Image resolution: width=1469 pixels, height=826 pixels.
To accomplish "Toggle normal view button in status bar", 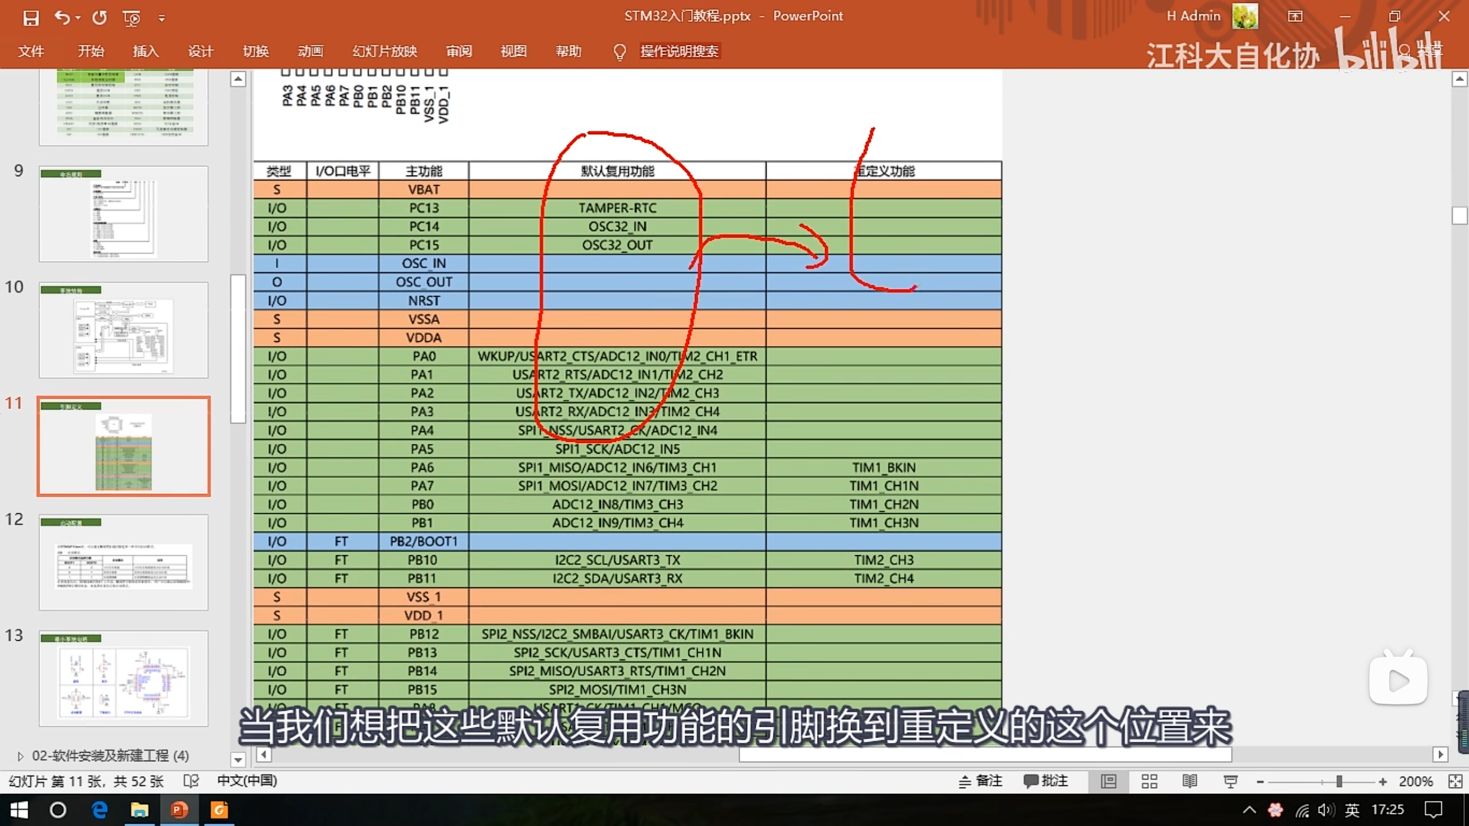I will point(1108,781).
